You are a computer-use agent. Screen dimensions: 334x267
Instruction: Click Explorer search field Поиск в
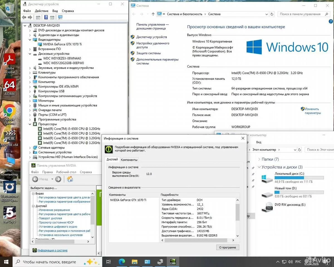(x=319, y=150)
